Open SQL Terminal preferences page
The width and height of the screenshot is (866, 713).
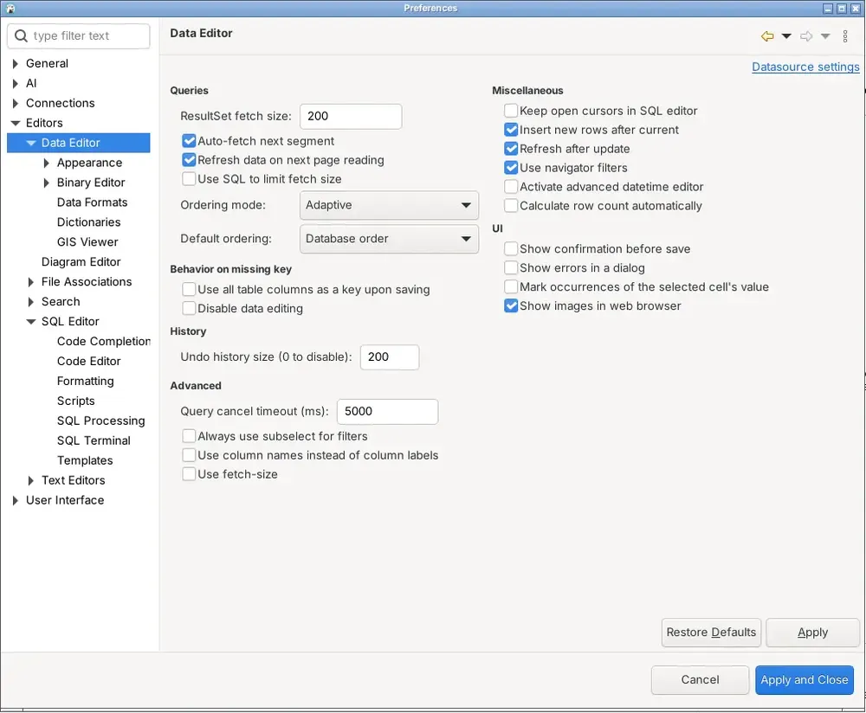pos(94,441)
